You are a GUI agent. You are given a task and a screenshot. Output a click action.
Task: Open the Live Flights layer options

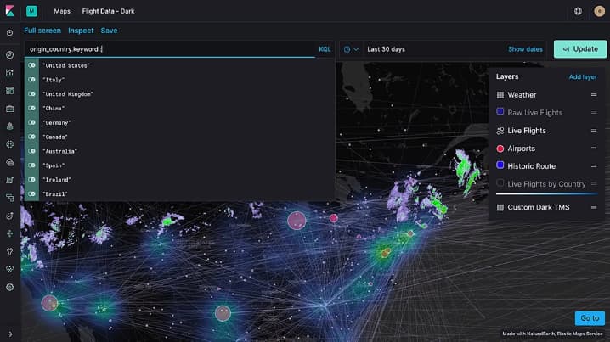tap(594, 131)
